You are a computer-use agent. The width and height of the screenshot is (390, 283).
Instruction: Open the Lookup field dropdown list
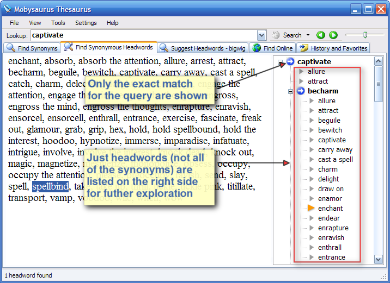(x=261, y=35)
